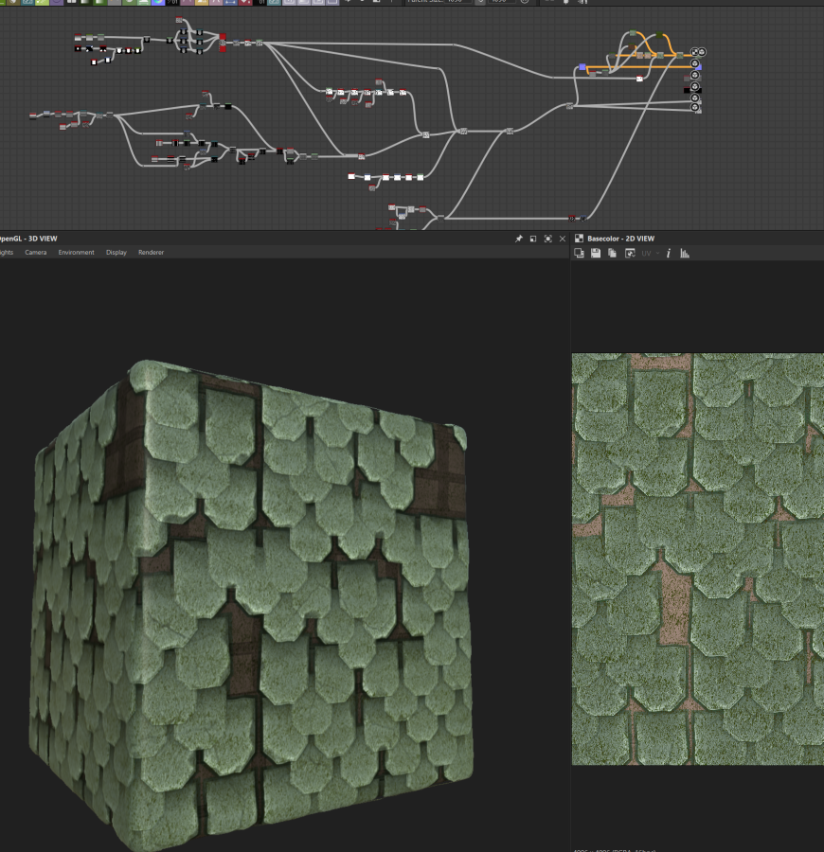Viewport: 824px width, 852px height.
Task: Click the cube badge on the black output node
Action: [694, 86]
